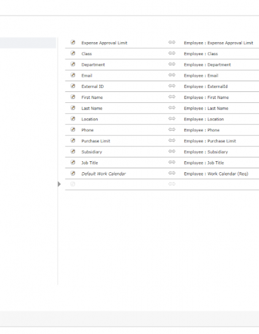Click the edit icon beside Expense Approval Limit

pos(73,42)
